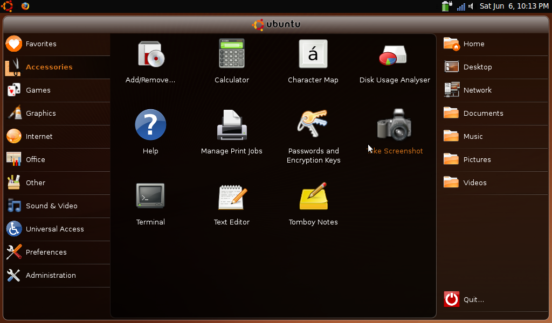The image size is (552, 323).
Task: Launch Firefox from the top panel
Action: coord(25,6)
